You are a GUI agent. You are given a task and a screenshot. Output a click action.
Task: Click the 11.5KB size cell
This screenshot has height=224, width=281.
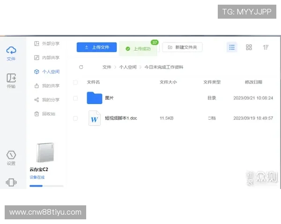[166, 118]
